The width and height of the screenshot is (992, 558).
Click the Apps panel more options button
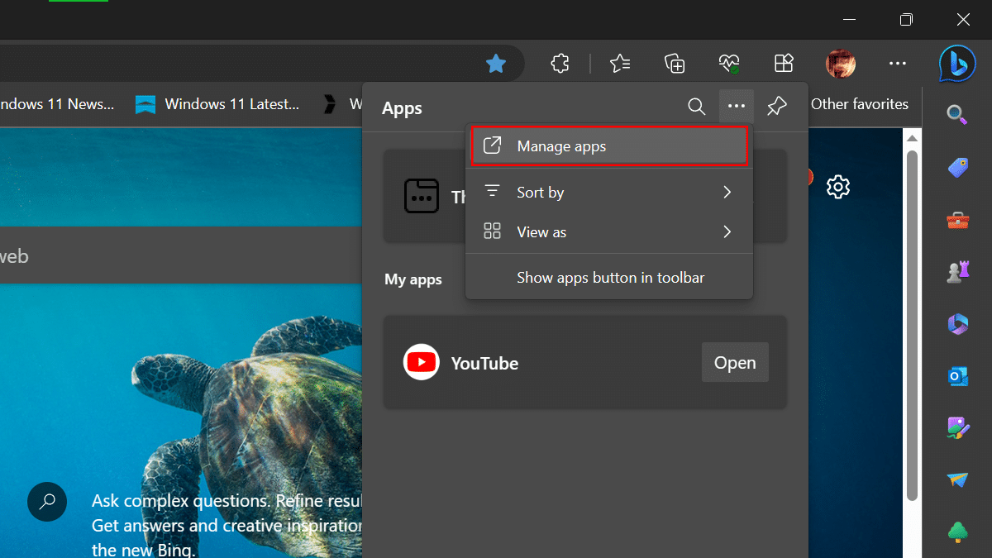737,107
